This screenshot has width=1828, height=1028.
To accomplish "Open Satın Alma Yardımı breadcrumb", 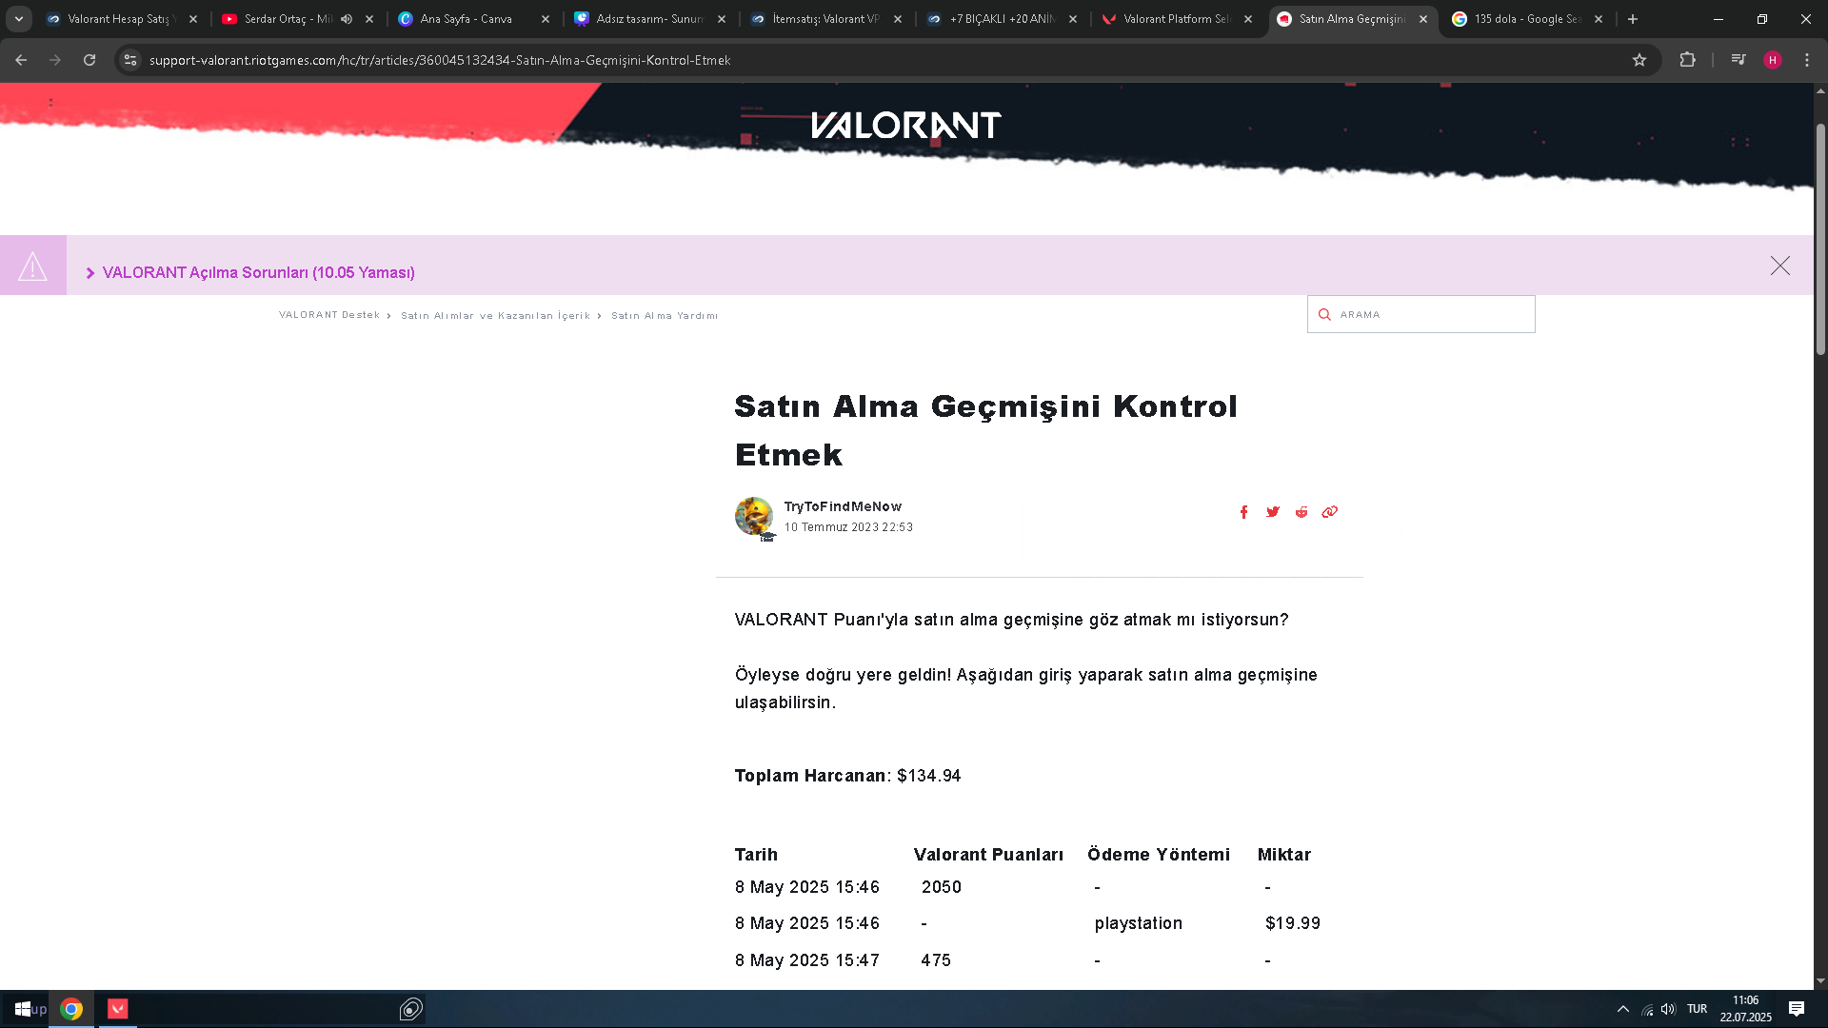I will tap(665, 315).
